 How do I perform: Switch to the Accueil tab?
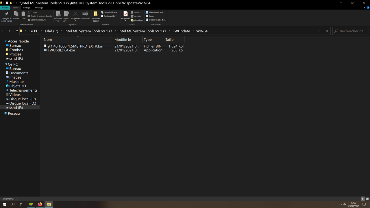16,8
